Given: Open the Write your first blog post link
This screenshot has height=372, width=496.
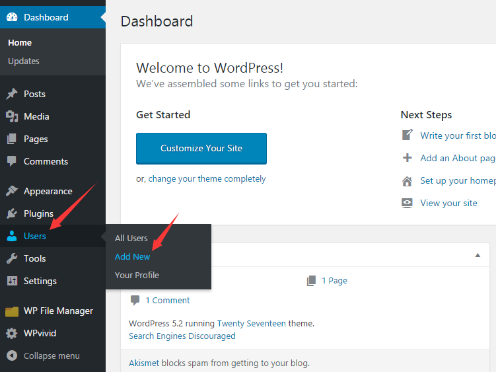Looking at the screenshot, I should pyautogui.click(x=458, y=135).
